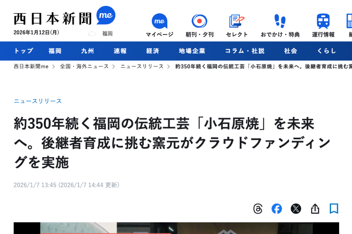Open the 福岡 weather indicator

101,34
